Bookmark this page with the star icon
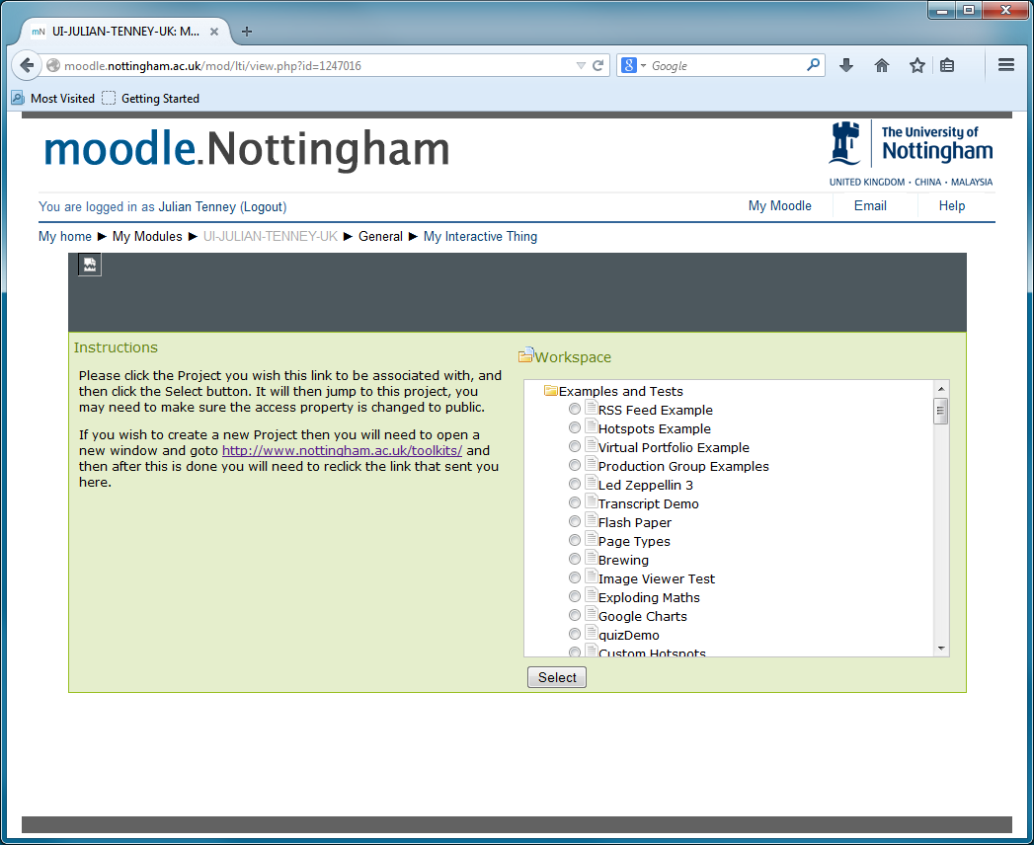This screenshot has width=1034, height=845. [916, 65]
